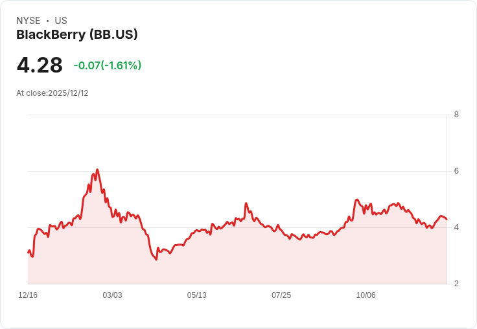
Task: Click the 2 price axis label
Action: [456, 284]
